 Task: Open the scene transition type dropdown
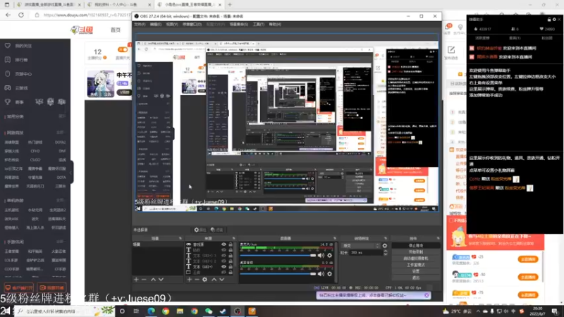[x=360, y=246]
